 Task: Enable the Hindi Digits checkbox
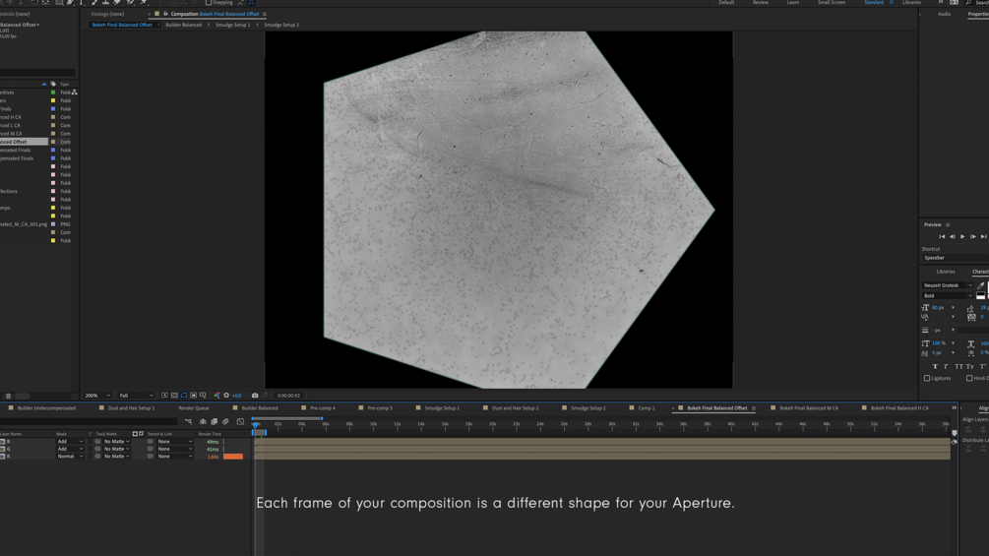(968, 378)
